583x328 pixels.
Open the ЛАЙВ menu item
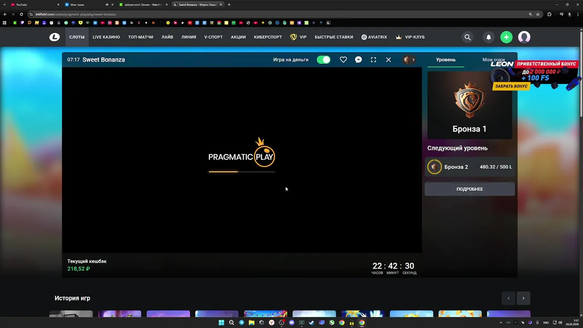[x=167, y=37]
